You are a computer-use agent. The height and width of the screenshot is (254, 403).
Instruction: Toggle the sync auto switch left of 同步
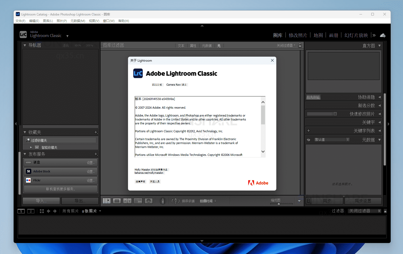(x=309, y=201)
